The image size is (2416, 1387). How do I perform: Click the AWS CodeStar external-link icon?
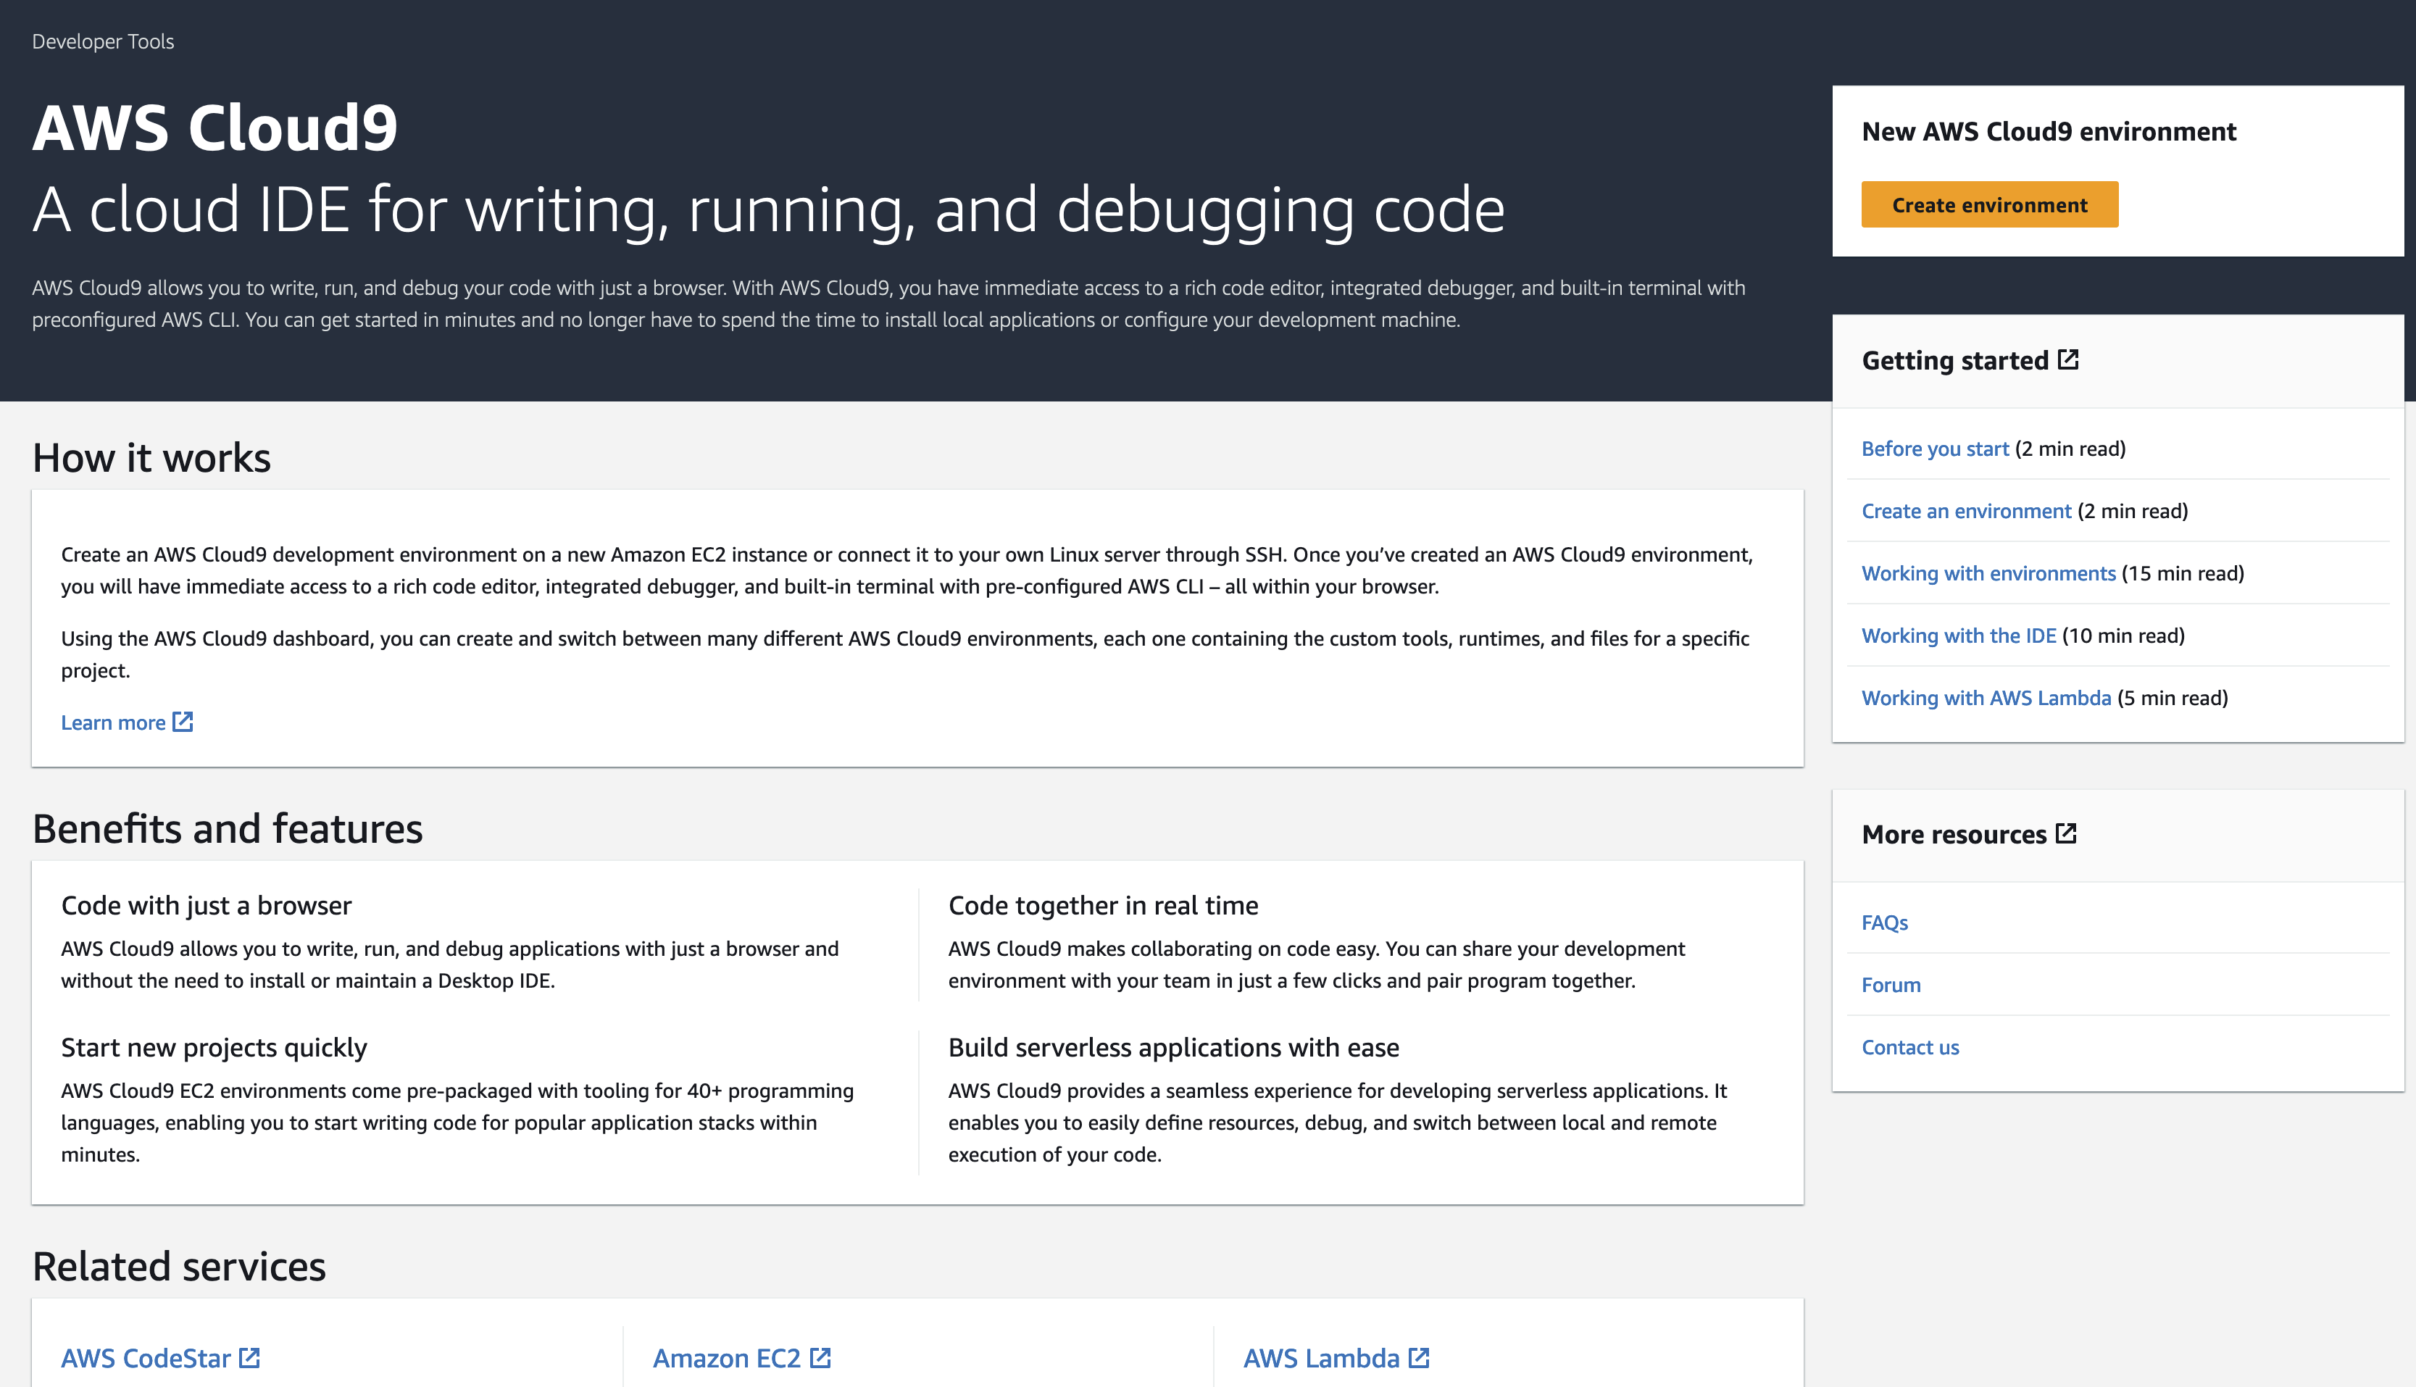coord(249,1357)
